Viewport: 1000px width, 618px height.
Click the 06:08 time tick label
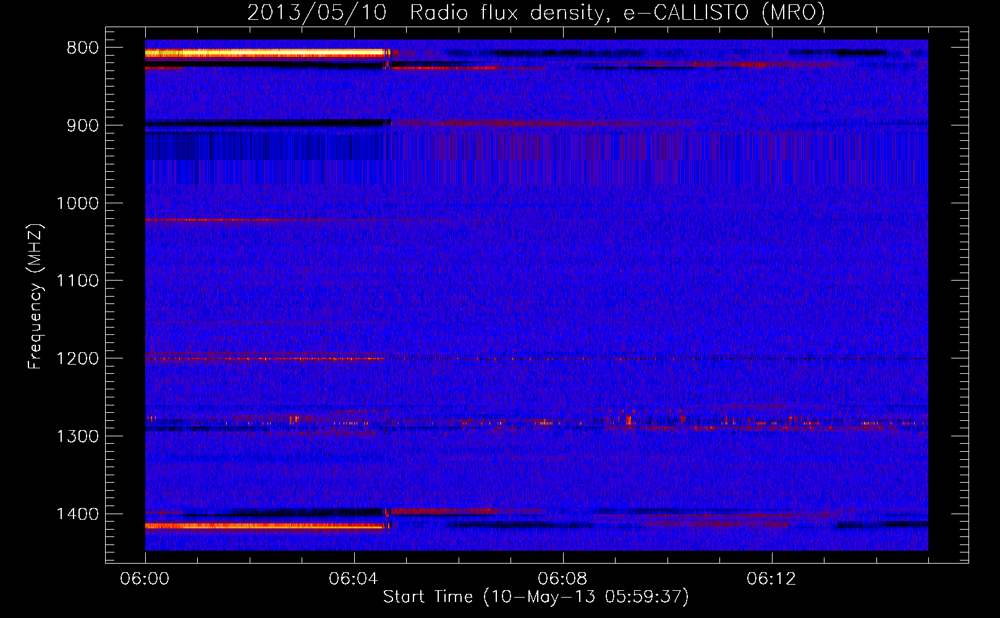tap(563, 579)
